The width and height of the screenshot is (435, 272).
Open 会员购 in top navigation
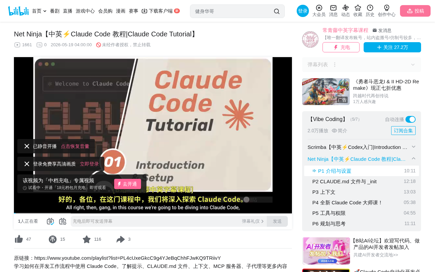click(105, 11)
